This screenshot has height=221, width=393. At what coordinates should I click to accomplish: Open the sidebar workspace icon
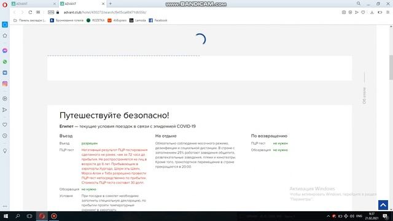pyautogui.click(x=5, y=25)
